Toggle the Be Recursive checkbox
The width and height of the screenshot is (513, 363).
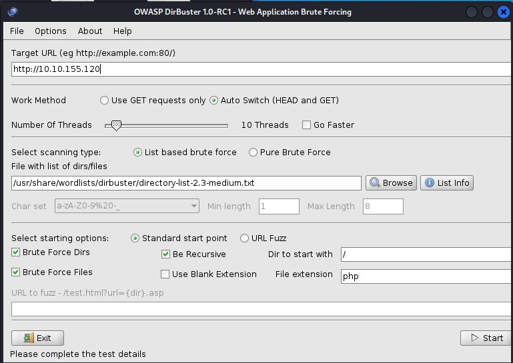pyautogui.click(x=166, y=254)
